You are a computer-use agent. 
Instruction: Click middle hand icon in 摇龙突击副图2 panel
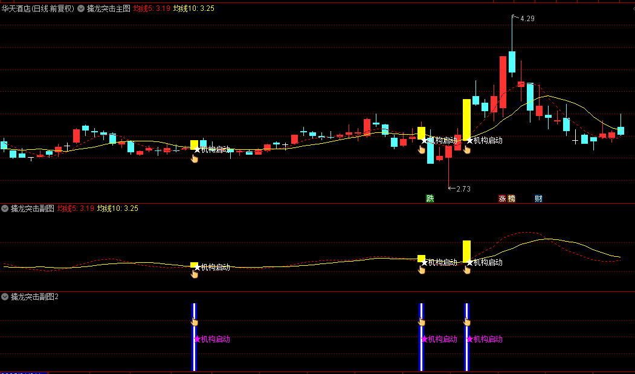pos(422,321)
